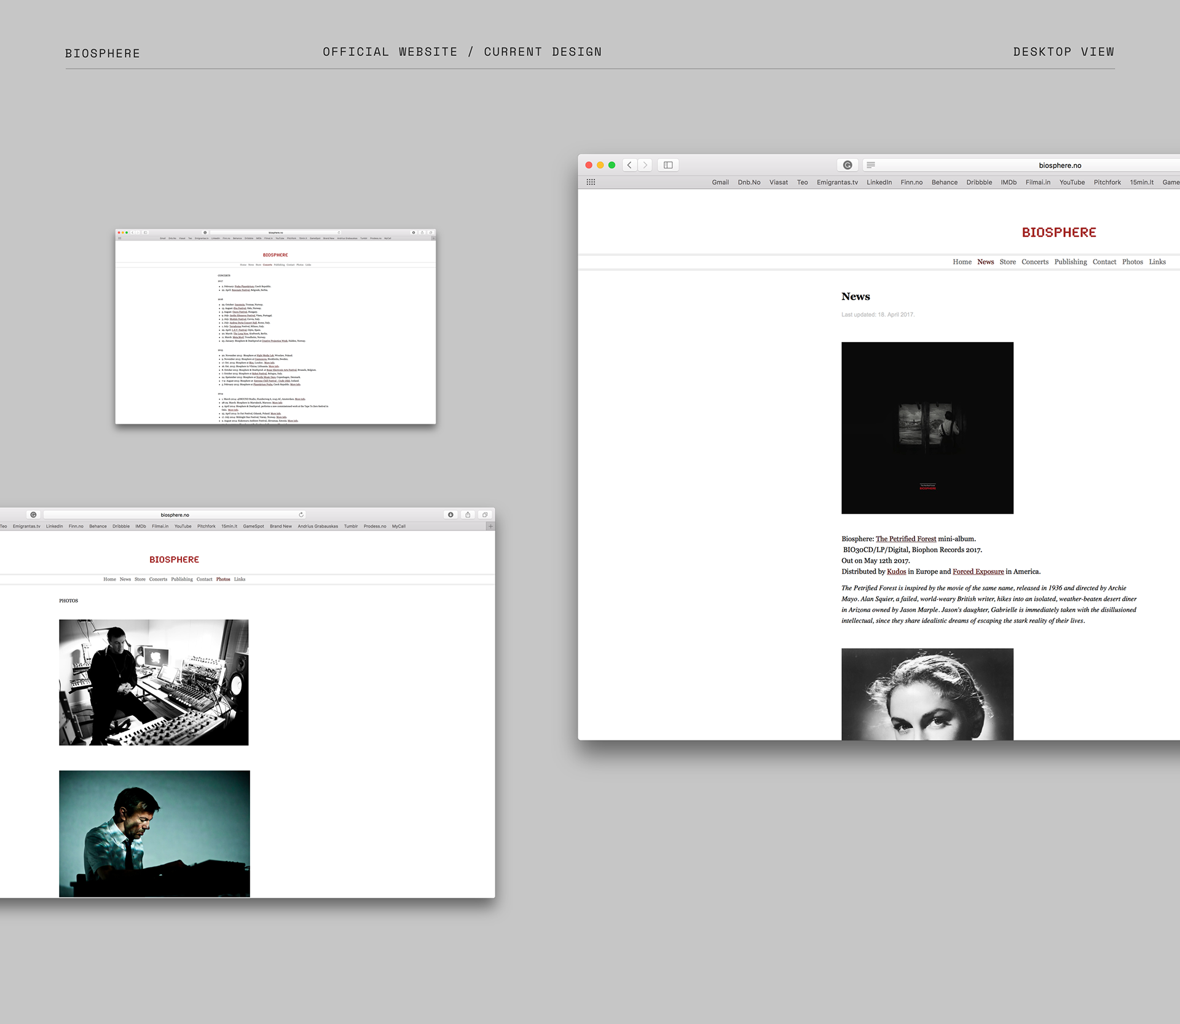1180x1024 pixels.
Task: Click 'Last updated: 18. April 2017.' text
Action: tap(878, 315)
